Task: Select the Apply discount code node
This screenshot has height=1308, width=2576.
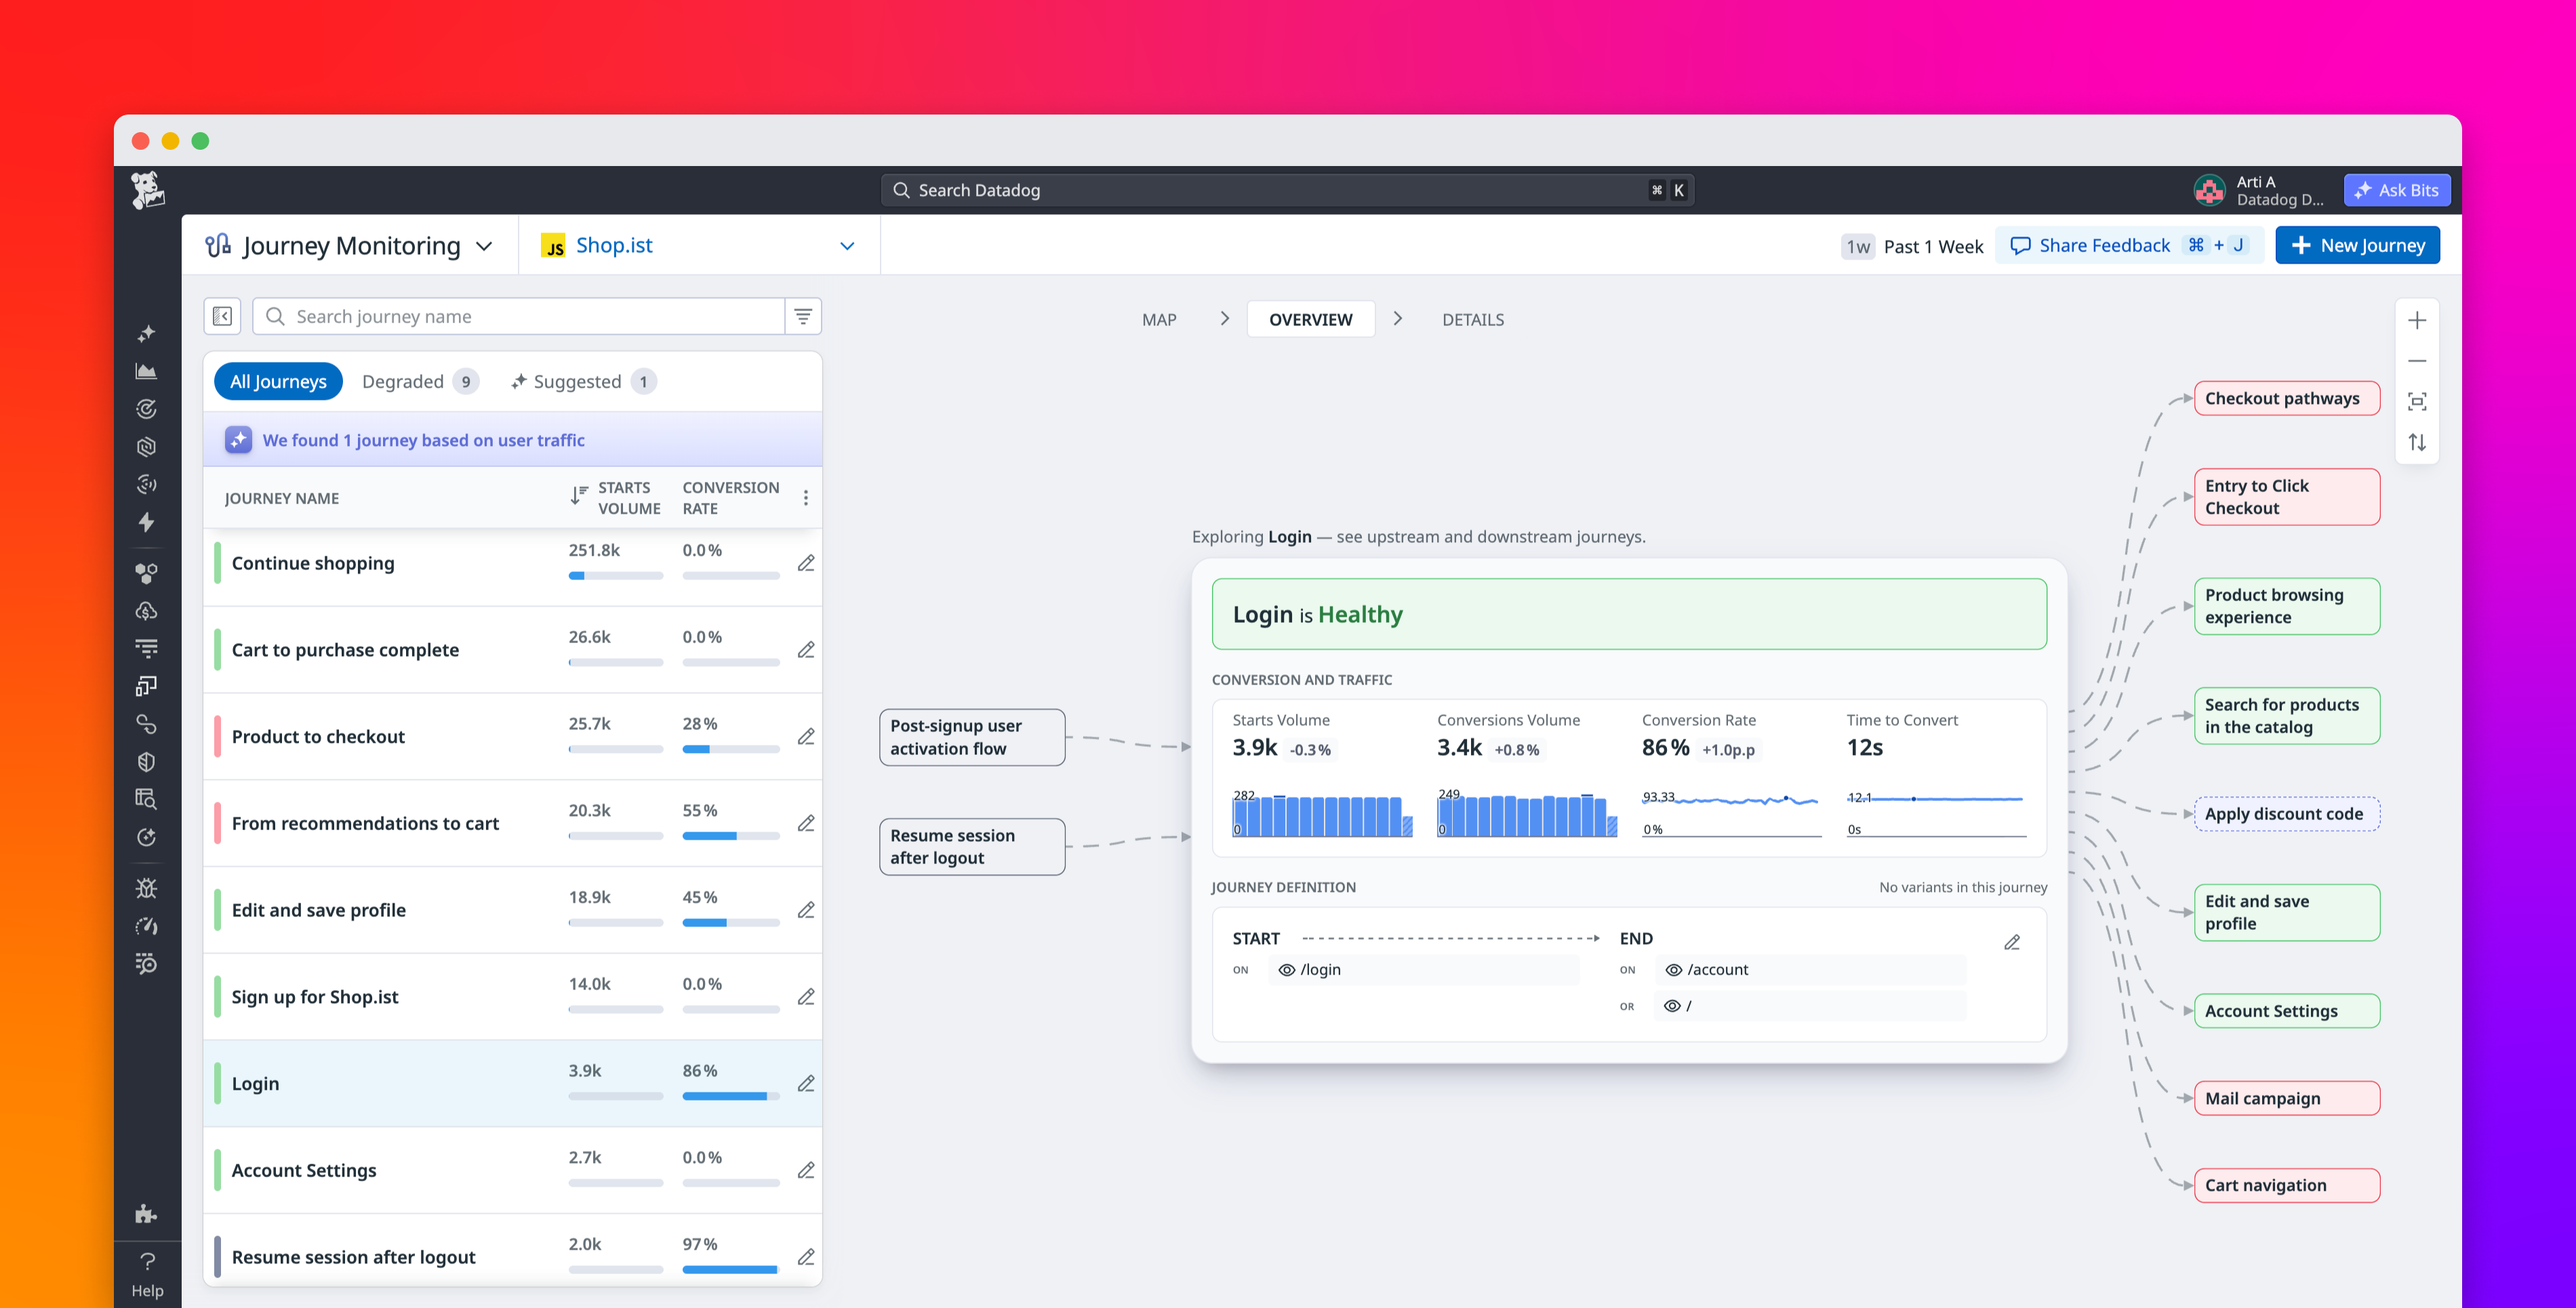Action: pos(2286,814)
